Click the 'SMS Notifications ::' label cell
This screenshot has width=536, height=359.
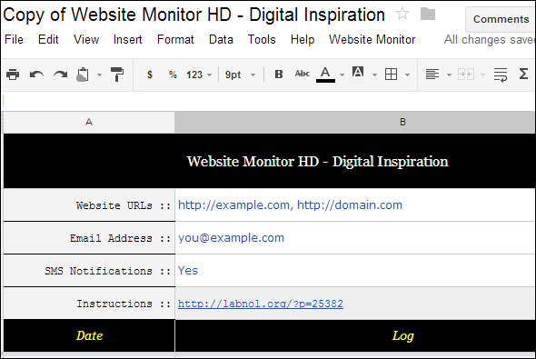click(x=89, y=271)
